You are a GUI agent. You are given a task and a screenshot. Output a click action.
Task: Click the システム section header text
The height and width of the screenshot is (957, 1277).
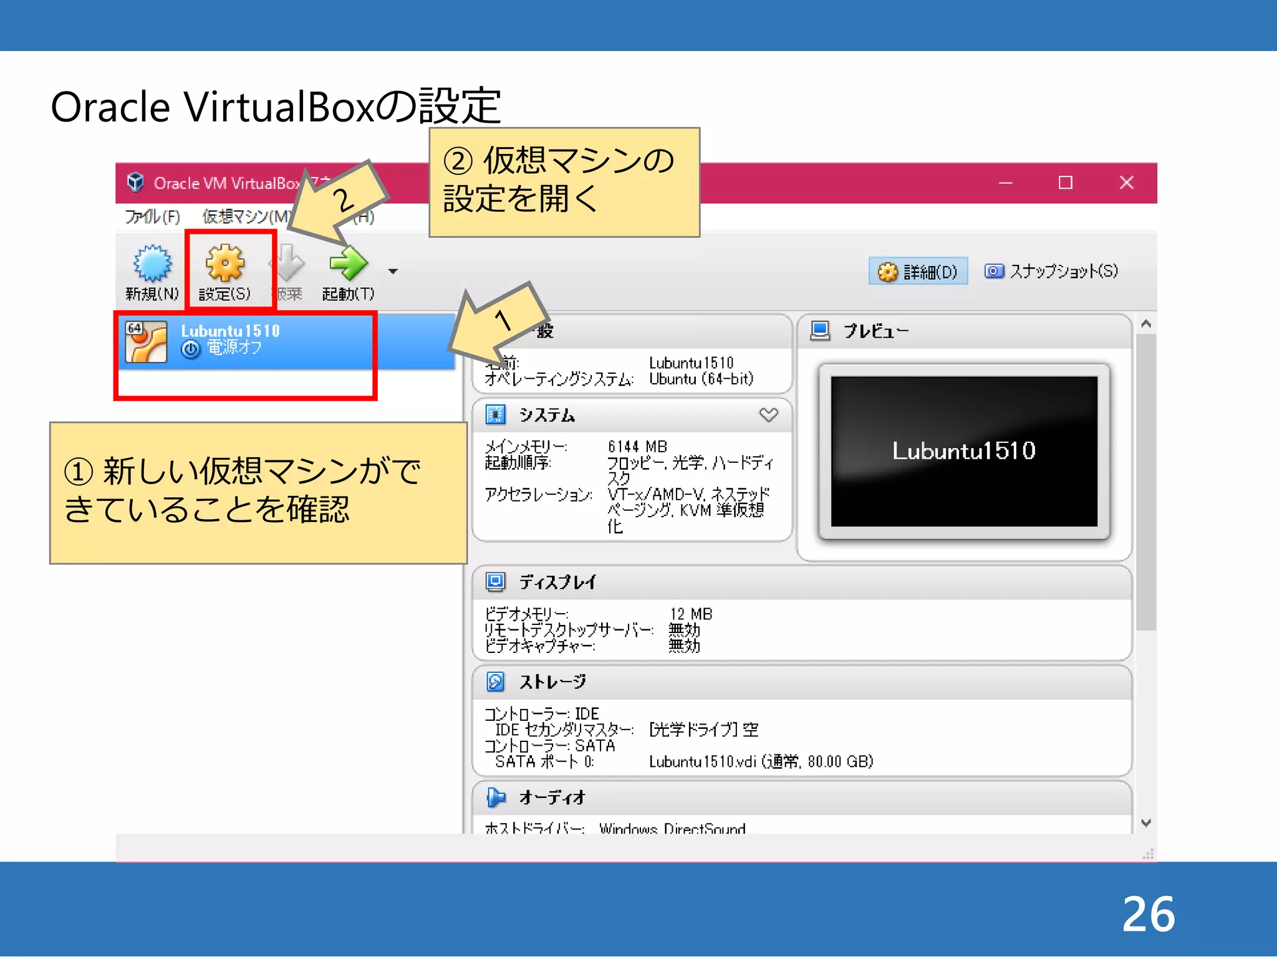click(547, 416)
